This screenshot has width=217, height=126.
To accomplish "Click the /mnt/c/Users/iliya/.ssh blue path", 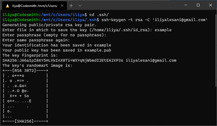I will pos(69,20).
